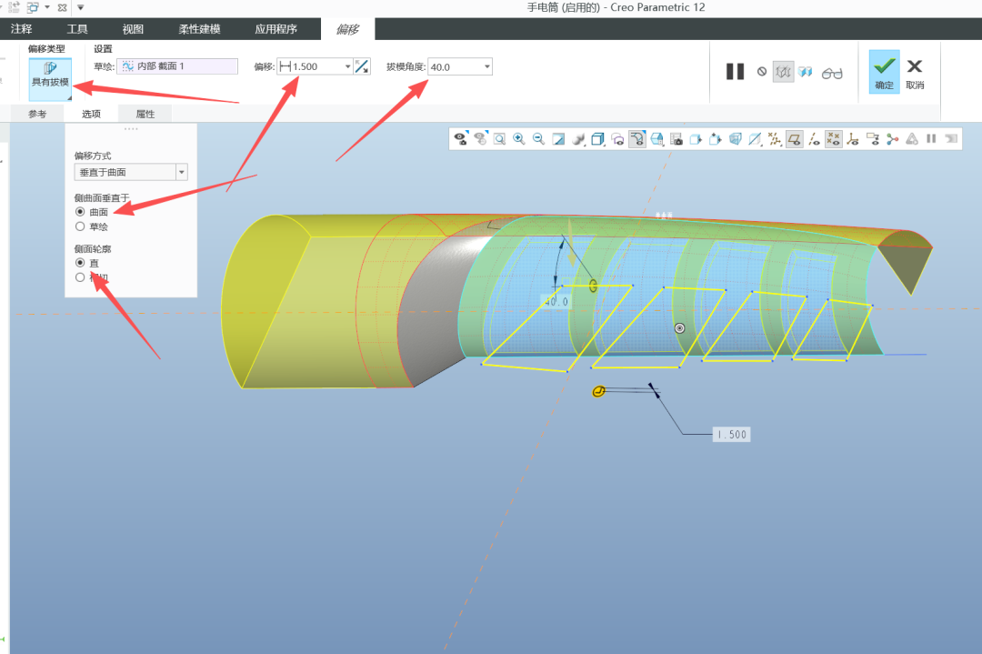Click the 40.0 angle label on model

coord(556,301)
